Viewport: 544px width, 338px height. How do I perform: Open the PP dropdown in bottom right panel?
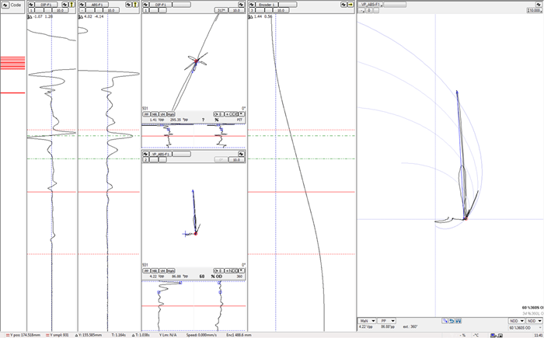[x=388, y=320]
